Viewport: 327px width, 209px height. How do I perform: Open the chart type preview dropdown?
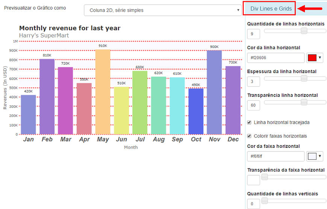coord(163,10)
